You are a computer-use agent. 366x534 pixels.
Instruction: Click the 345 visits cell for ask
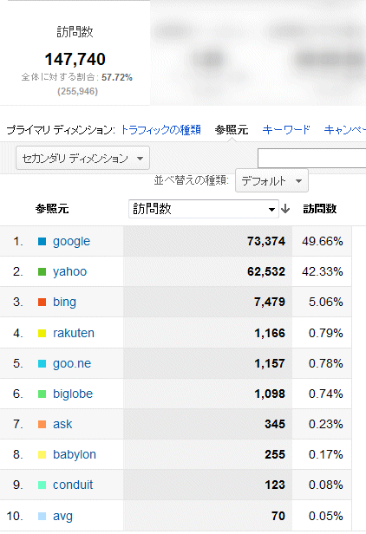(275, 424)
